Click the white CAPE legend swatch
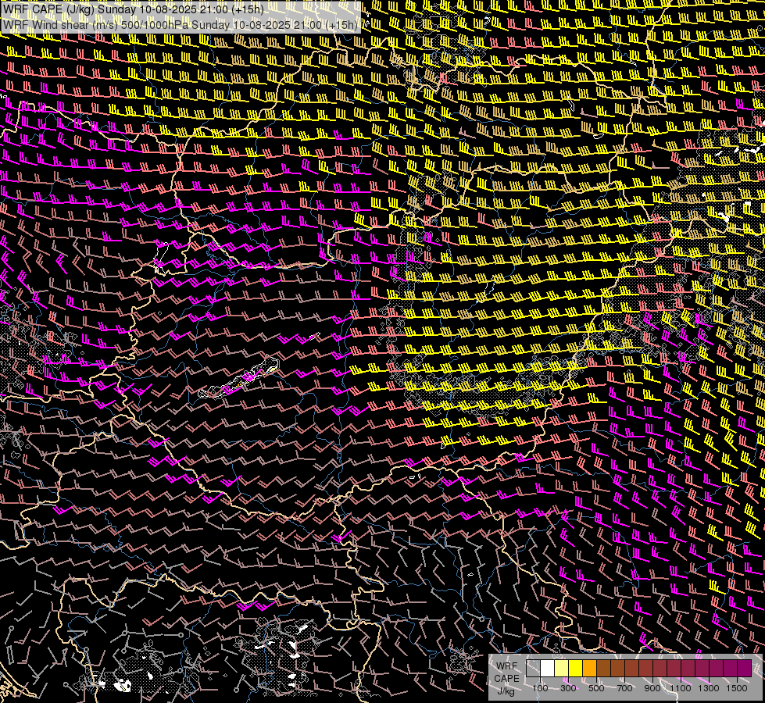This screenshot has width=765, height=703. tap(548, 669)
